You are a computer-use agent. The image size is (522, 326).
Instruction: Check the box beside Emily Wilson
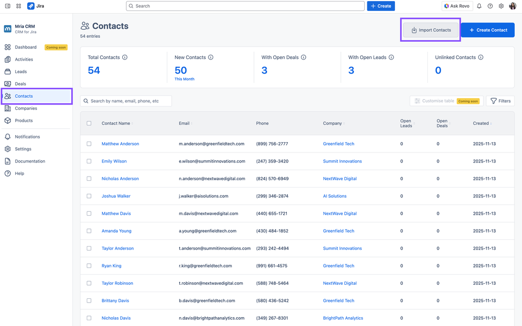(89, 161)
